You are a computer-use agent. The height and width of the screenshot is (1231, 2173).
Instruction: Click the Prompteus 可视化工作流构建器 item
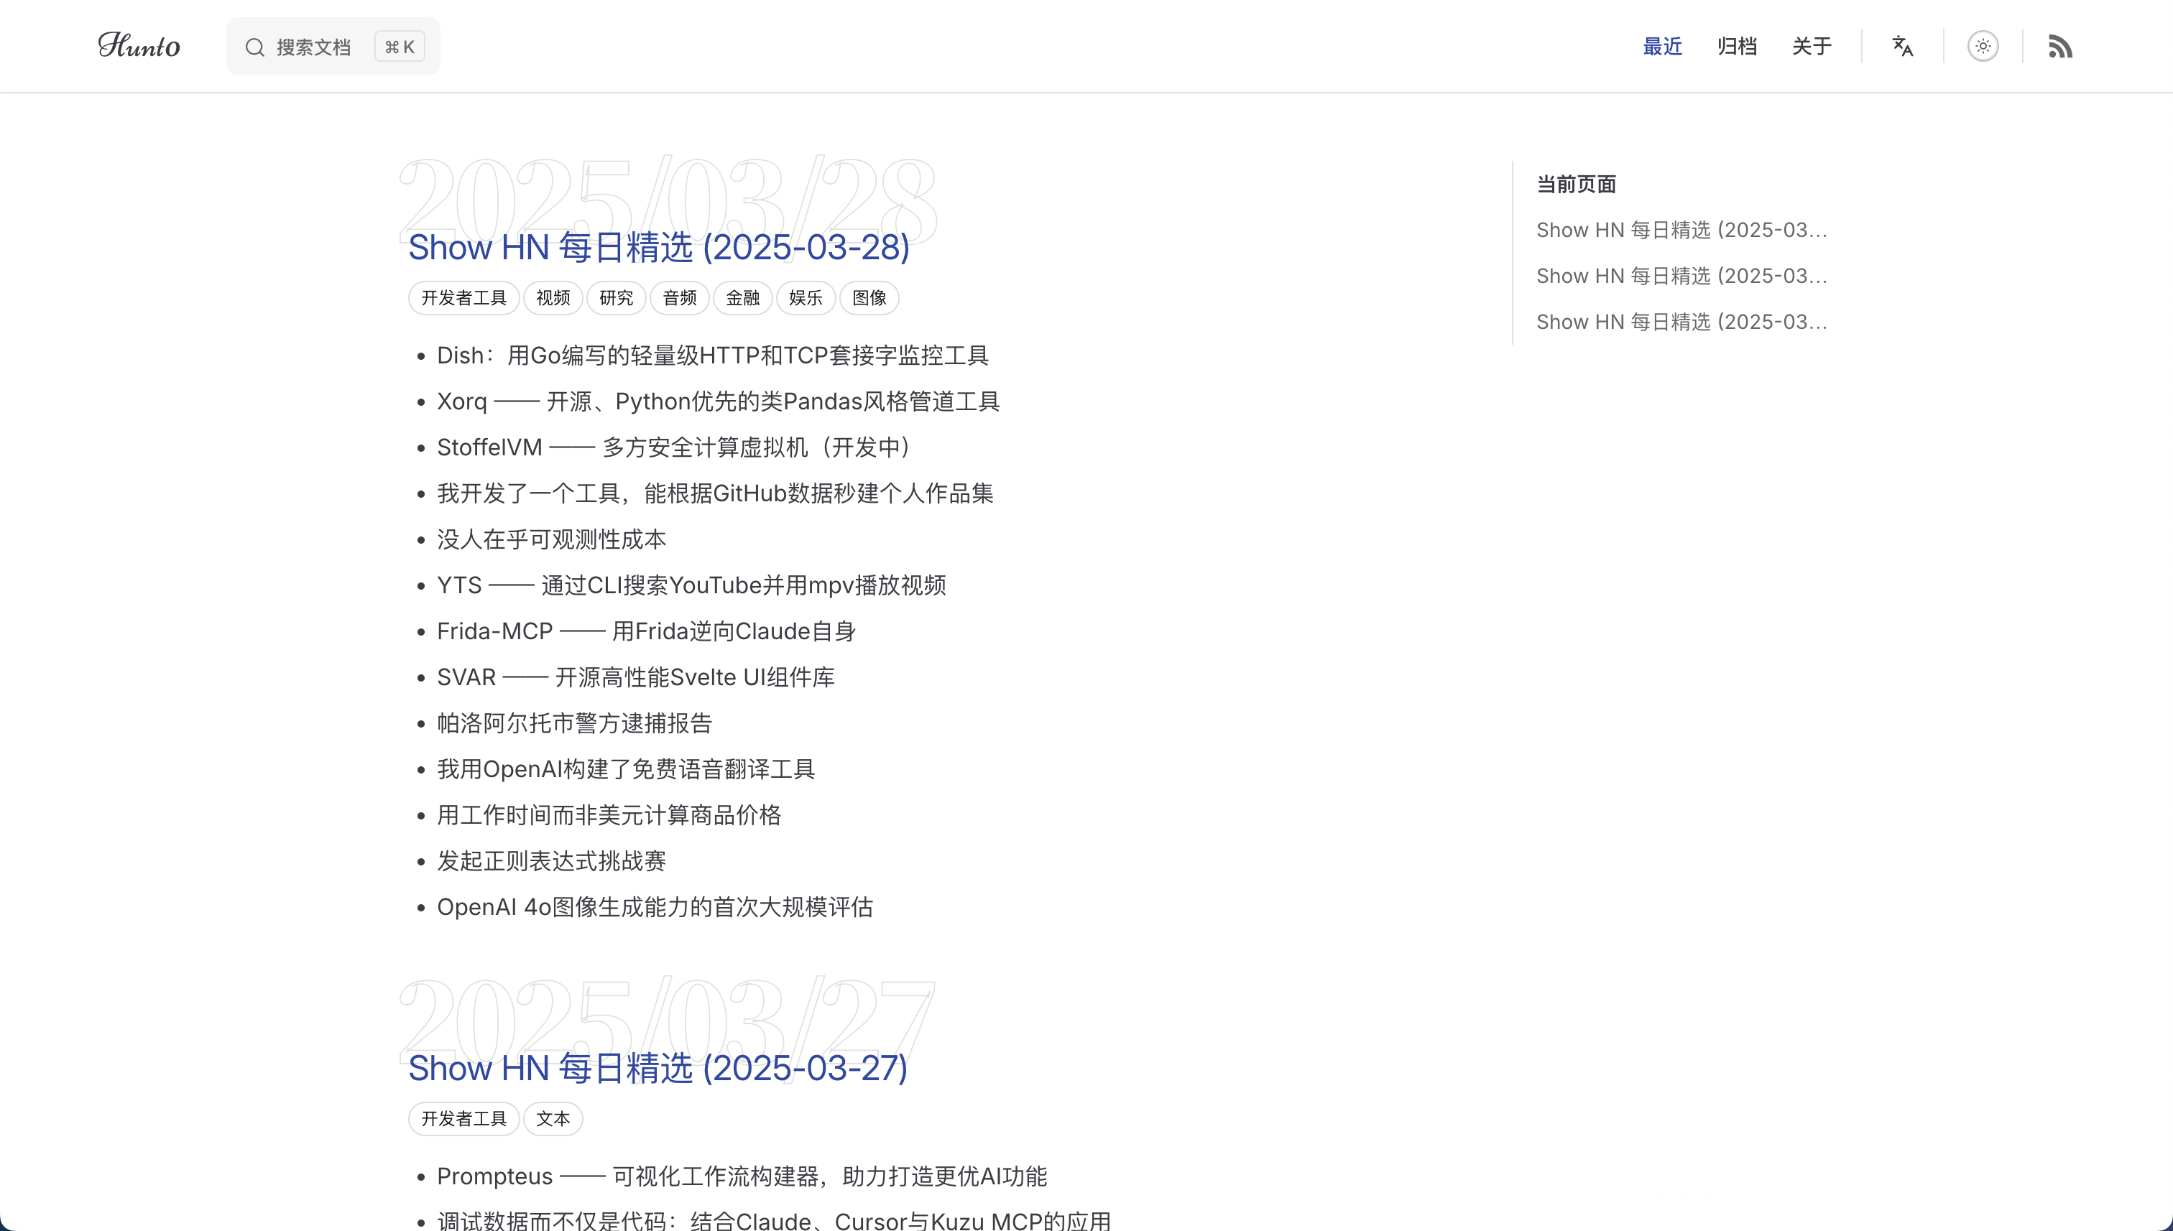point(742,1176)
